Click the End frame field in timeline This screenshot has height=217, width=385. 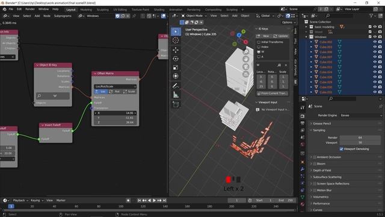pyautogui.click(x=286, y=200)
